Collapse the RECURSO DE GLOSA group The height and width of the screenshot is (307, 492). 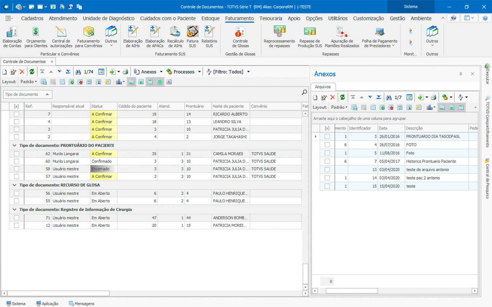(14, 185)
